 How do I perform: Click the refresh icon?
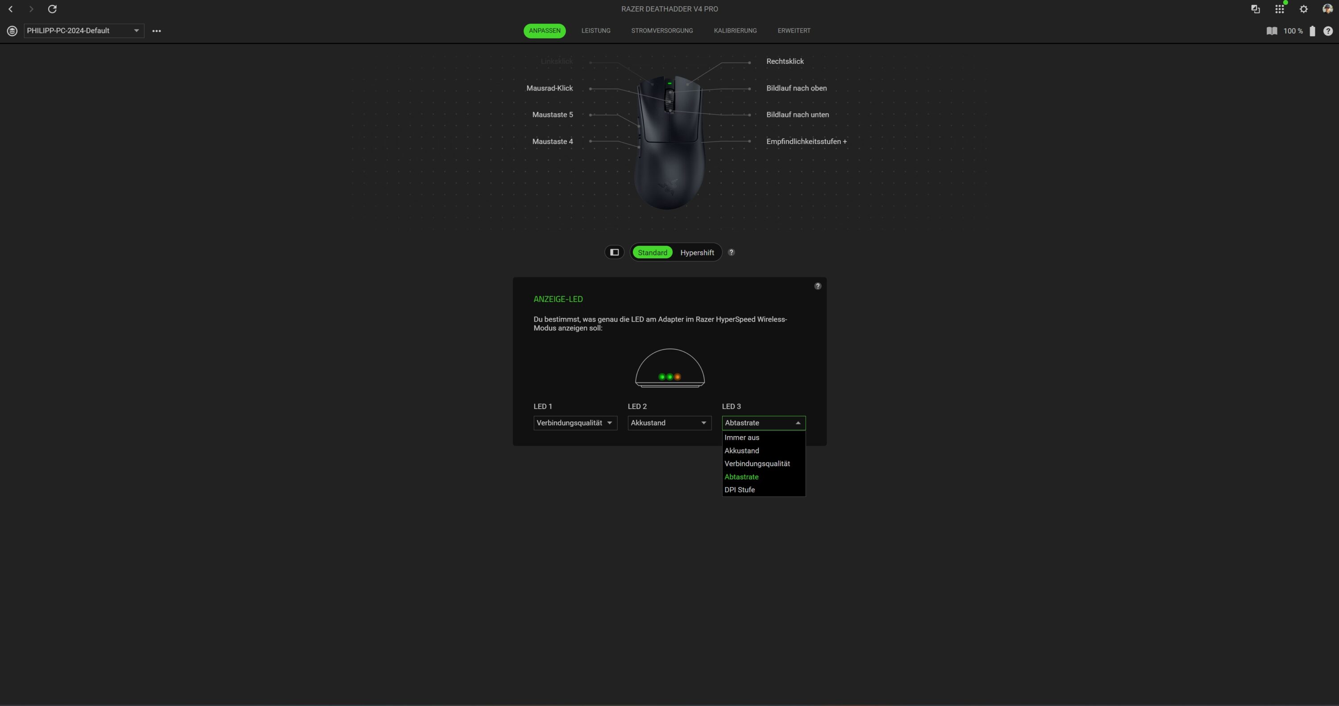click(52, 9)
